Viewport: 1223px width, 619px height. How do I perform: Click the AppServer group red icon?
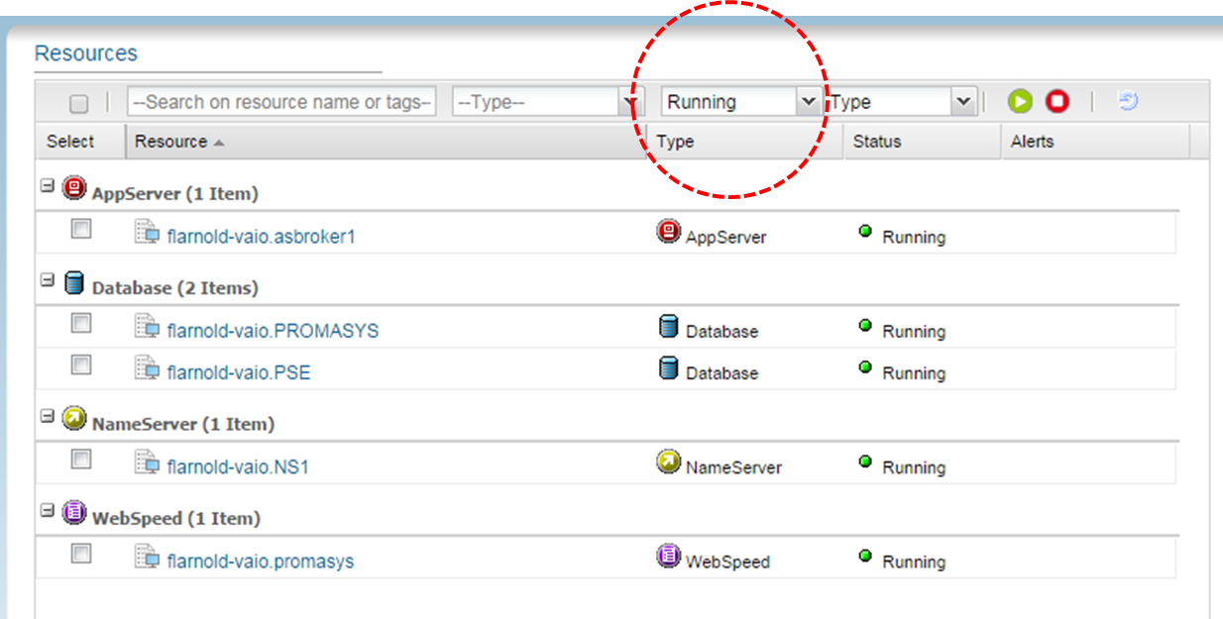pos(73,187)
